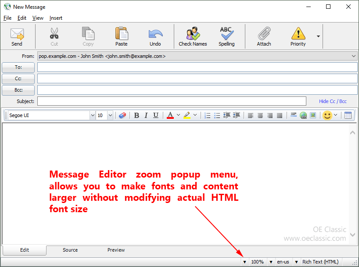Viewport: 359px width, 267px height.
Task: Click the 100% zoom status value
Action: point(257,262)
